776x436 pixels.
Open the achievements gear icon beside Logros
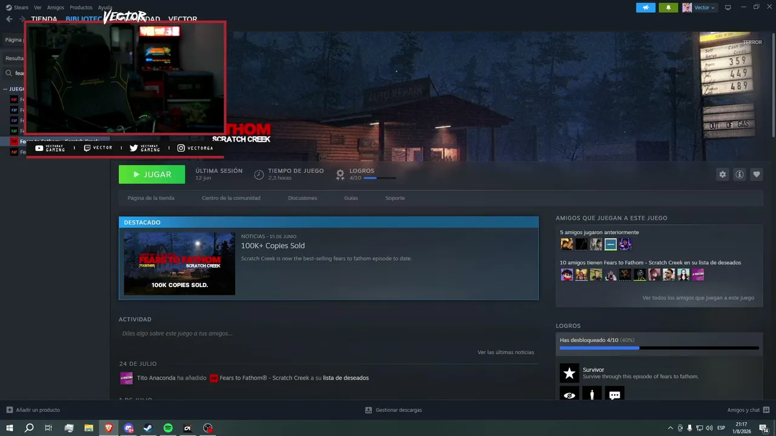click(341, 174)
